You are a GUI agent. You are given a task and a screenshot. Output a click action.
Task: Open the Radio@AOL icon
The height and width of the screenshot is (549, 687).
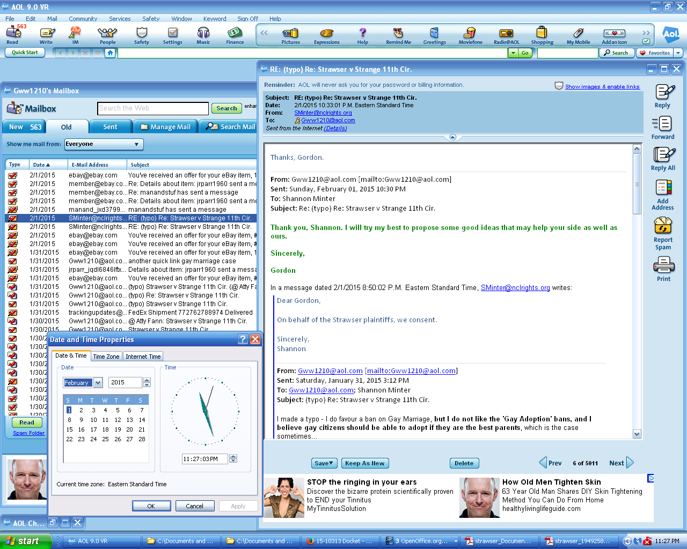click(507, 36)
